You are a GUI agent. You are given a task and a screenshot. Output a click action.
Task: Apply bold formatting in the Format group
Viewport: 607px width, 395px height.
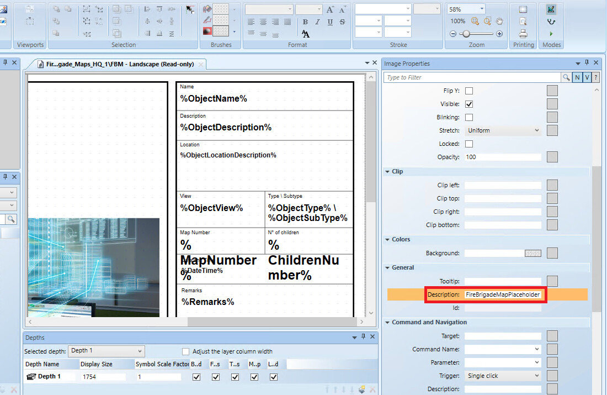pyautogui.click(x=305, y=22)
